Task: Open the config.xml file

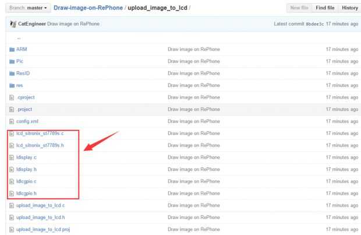Action: click(27, 121)
